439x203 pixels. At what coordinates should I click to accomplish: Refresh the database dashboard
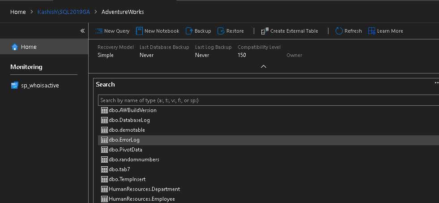pyautogui.click(x=339, y=31)
